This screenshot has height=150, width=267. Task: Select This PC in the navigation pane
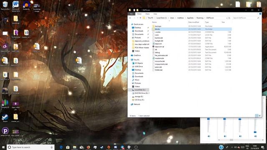click(136, 60)
